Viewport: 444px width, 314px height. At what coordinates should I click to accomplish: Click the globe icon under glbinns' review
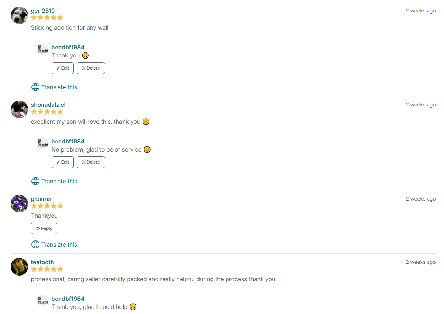tap(35, 244)
